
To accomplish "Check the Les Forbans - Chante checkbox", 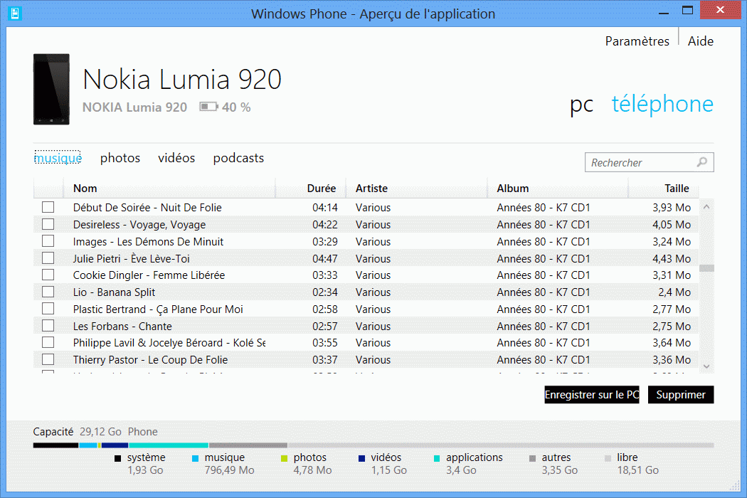I will (x=48, y=326).
